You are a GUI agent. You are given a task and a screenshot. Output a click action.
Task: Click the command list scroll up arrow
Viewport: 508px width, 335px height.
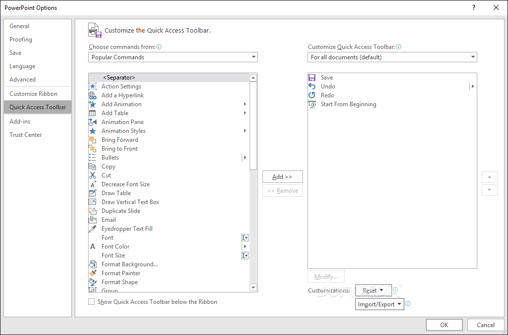pos(254,78)
